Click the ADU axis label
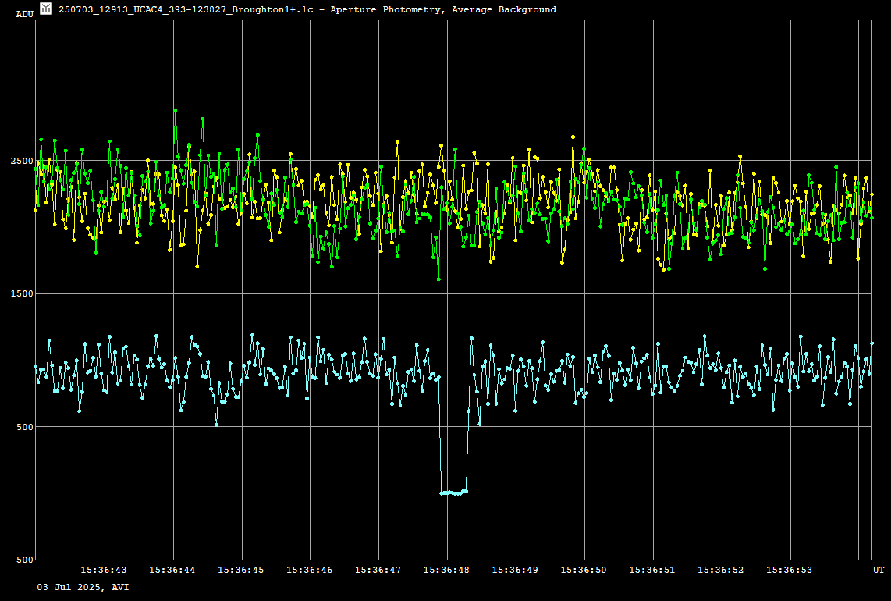Viewport: 891px width, 601px height. (24, 14)
